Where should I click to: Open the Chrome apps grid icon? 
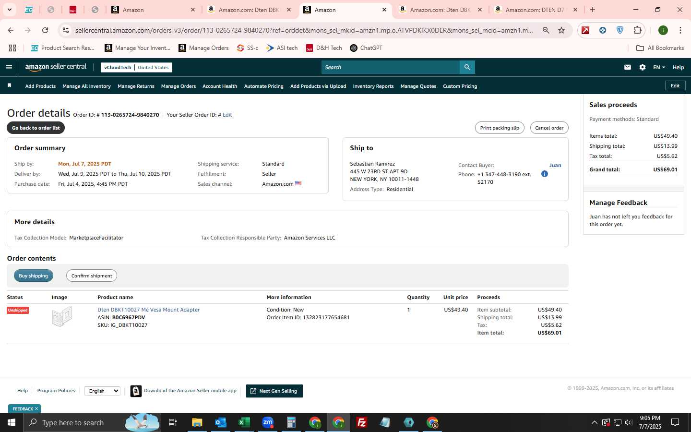click(x=12, y=48)
